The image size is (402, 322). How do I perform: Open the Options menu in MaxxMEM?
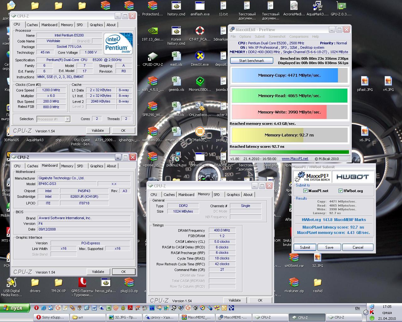[245, 36]
